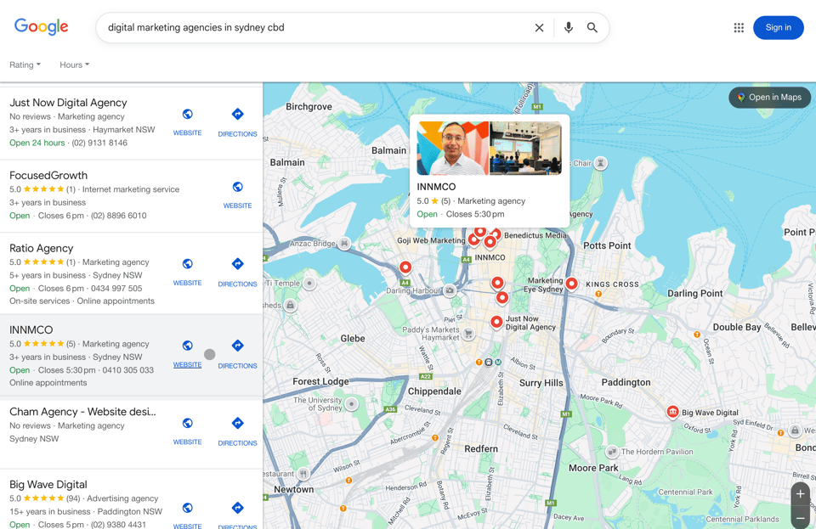
Task: Open Ratio Agency listing title
Action: 41,248
